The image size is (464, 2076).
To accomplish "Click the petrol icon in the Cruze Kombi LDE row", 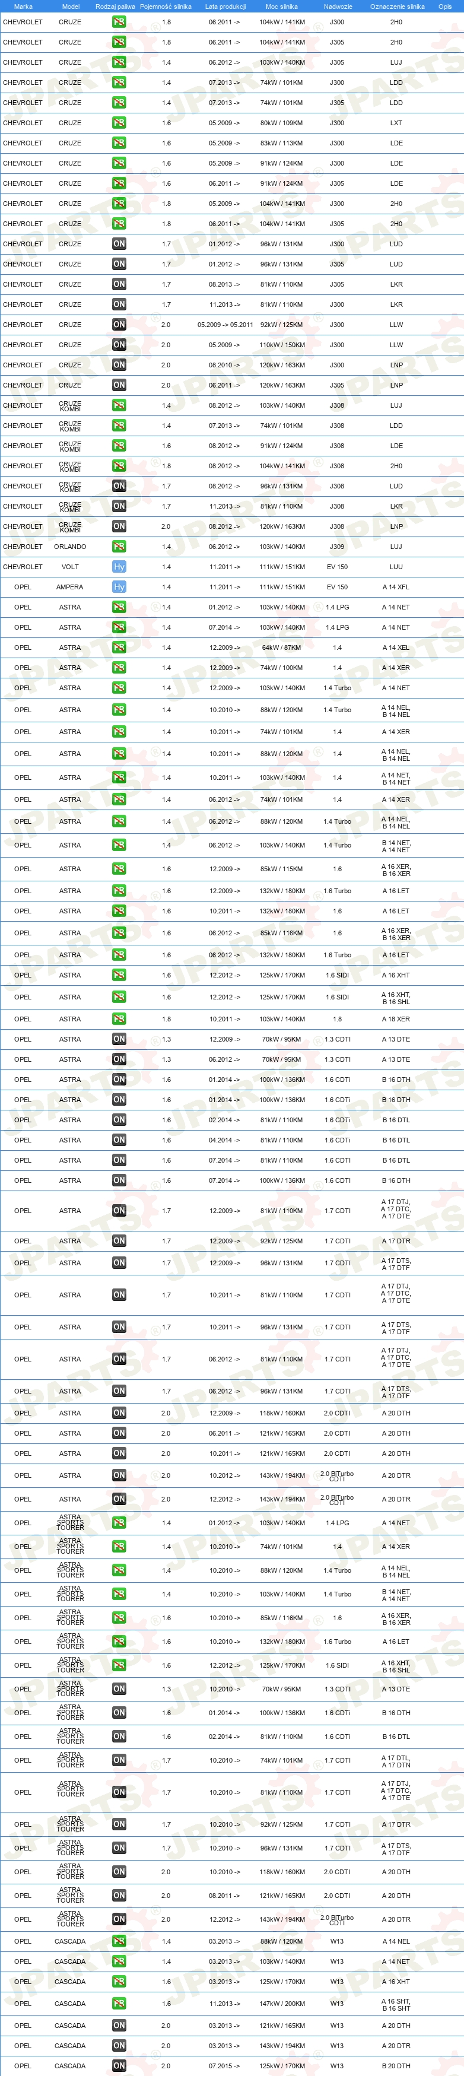I will [x=119, y=446].
